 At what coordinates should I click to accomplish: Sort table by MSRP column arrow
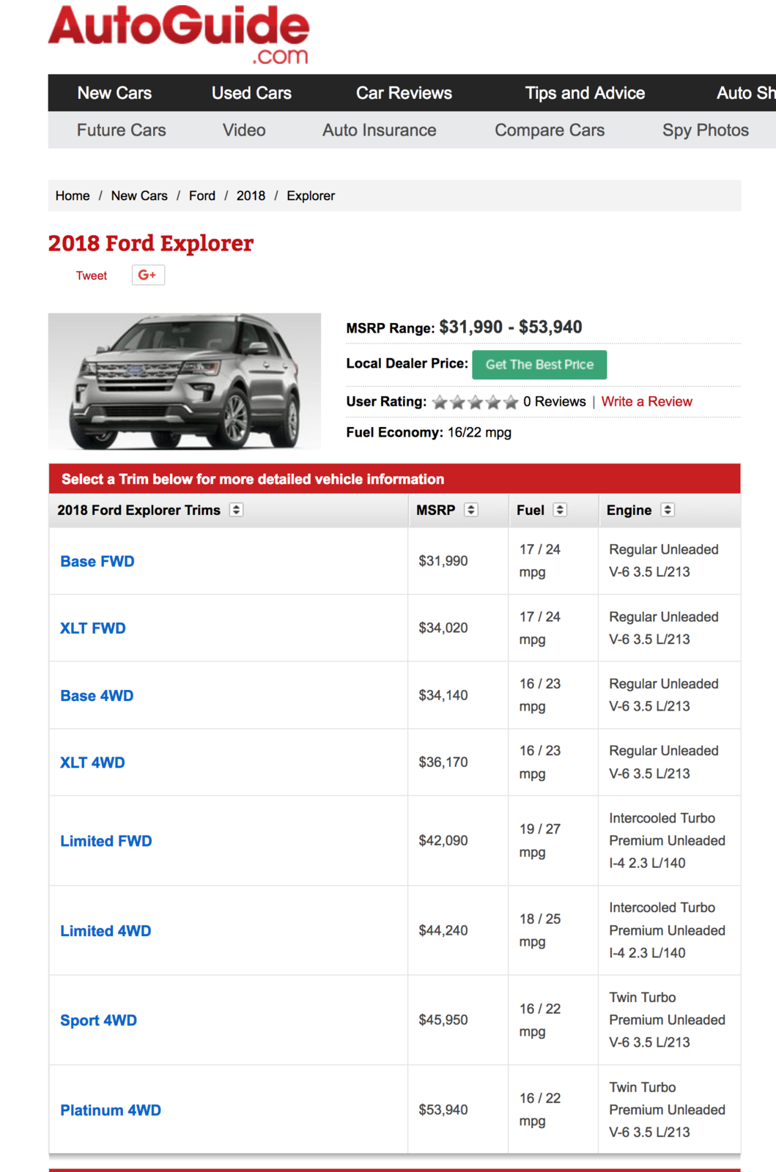[x=471, y=510]
